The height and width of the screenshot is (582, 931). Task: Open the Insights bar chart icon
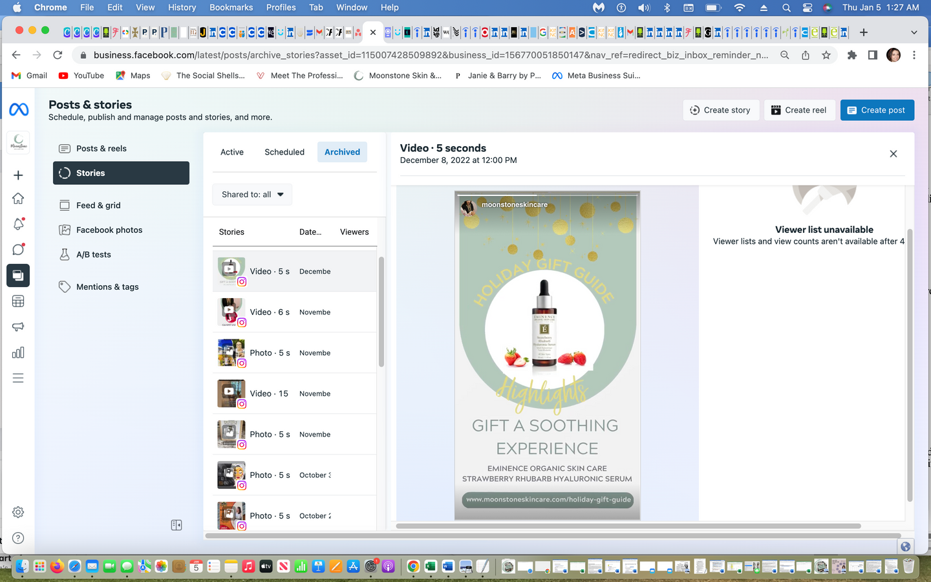coord(18,352)
